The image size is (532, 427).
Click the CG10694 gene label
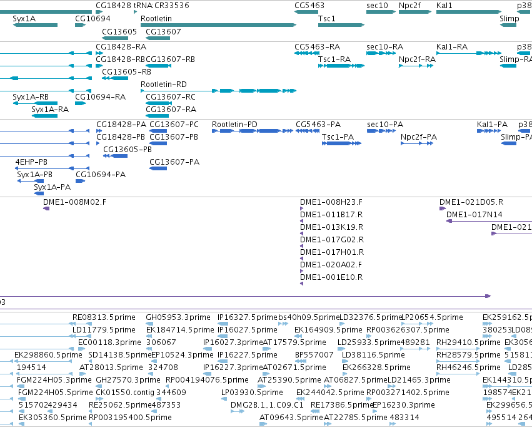[93, 19]
